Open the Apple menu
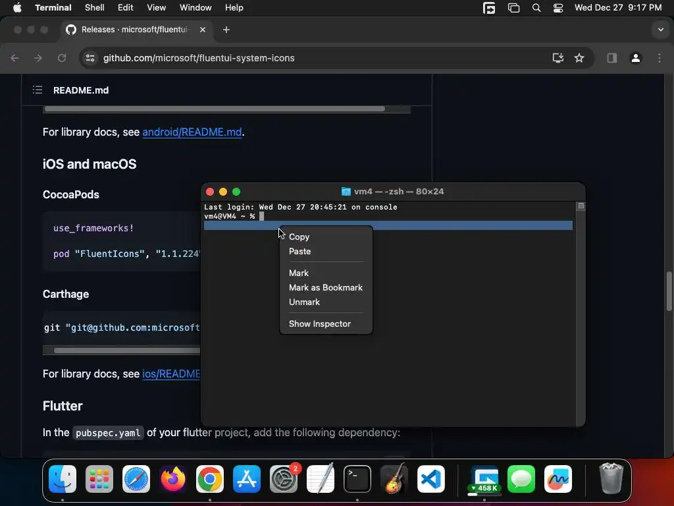The image size is (674, 506). (x=17, y=8)
